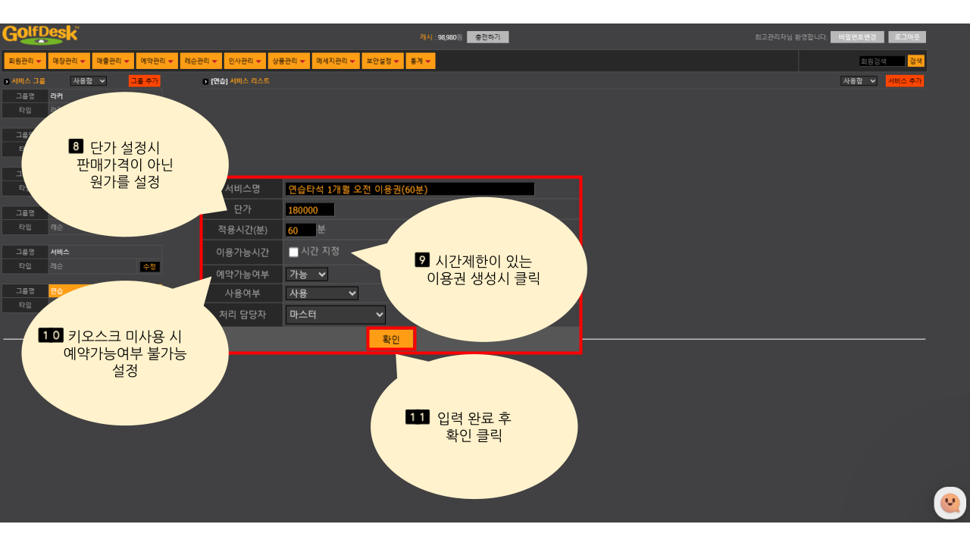The width and height of the screenshot is (970, 546).
Task: Open the 회원관리 menu
Action: click(x=25, y=61)
